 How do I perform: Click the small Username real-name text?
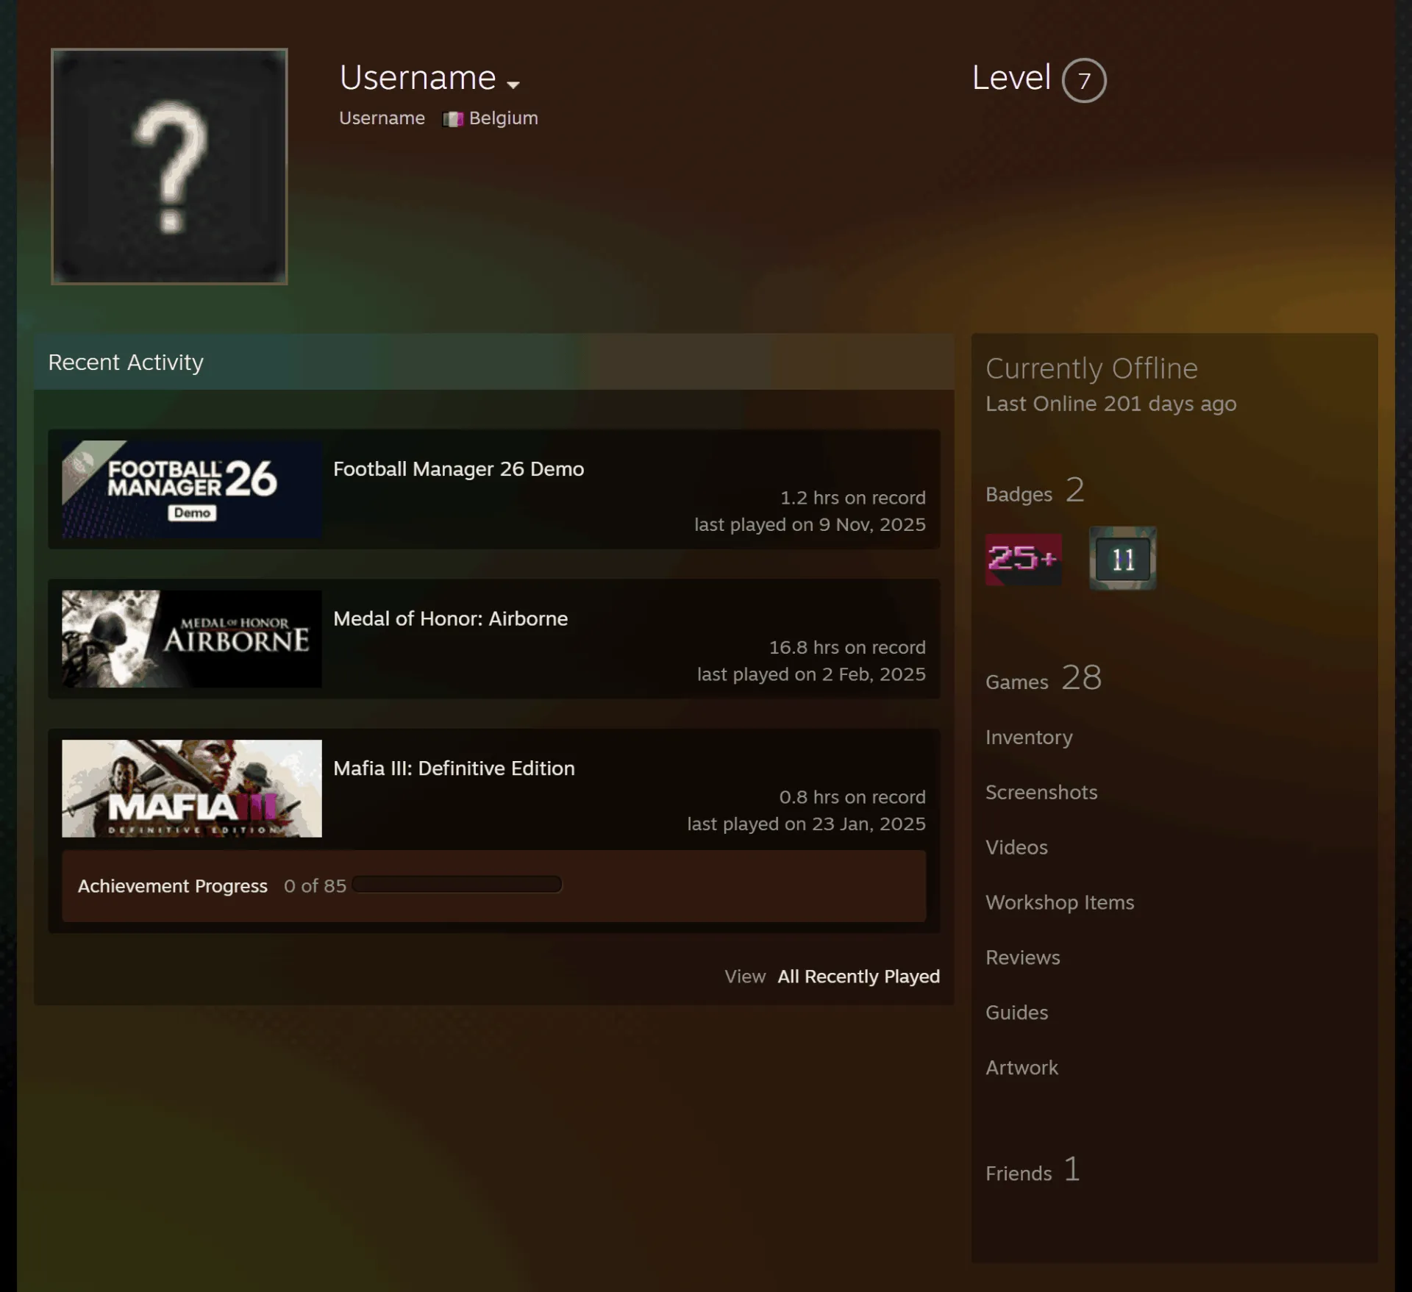[382, 118]
